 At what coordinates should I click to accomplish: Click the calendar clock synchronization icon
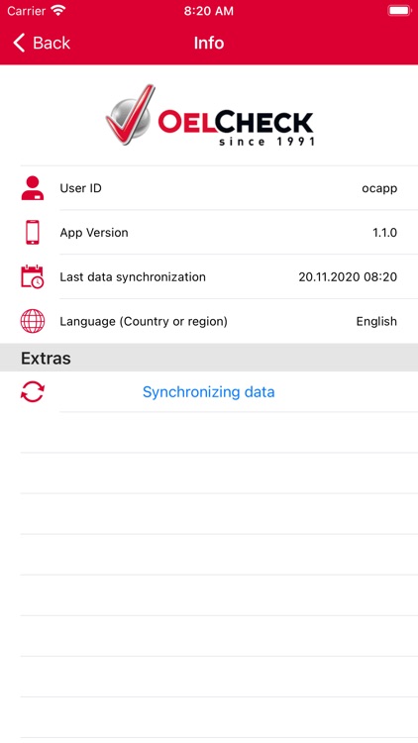(33, 276)
